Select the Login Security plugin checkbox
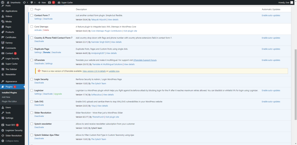The image size is (297, 145). point(32,79)
